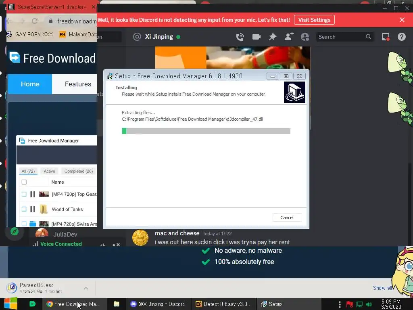Open Discord inbox icon
The height and width of the screenshot is (310, 413).
(x=386, y=37)
